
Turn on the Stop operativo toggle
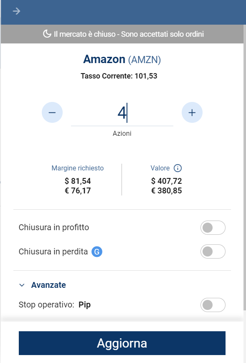click(213, 305)
